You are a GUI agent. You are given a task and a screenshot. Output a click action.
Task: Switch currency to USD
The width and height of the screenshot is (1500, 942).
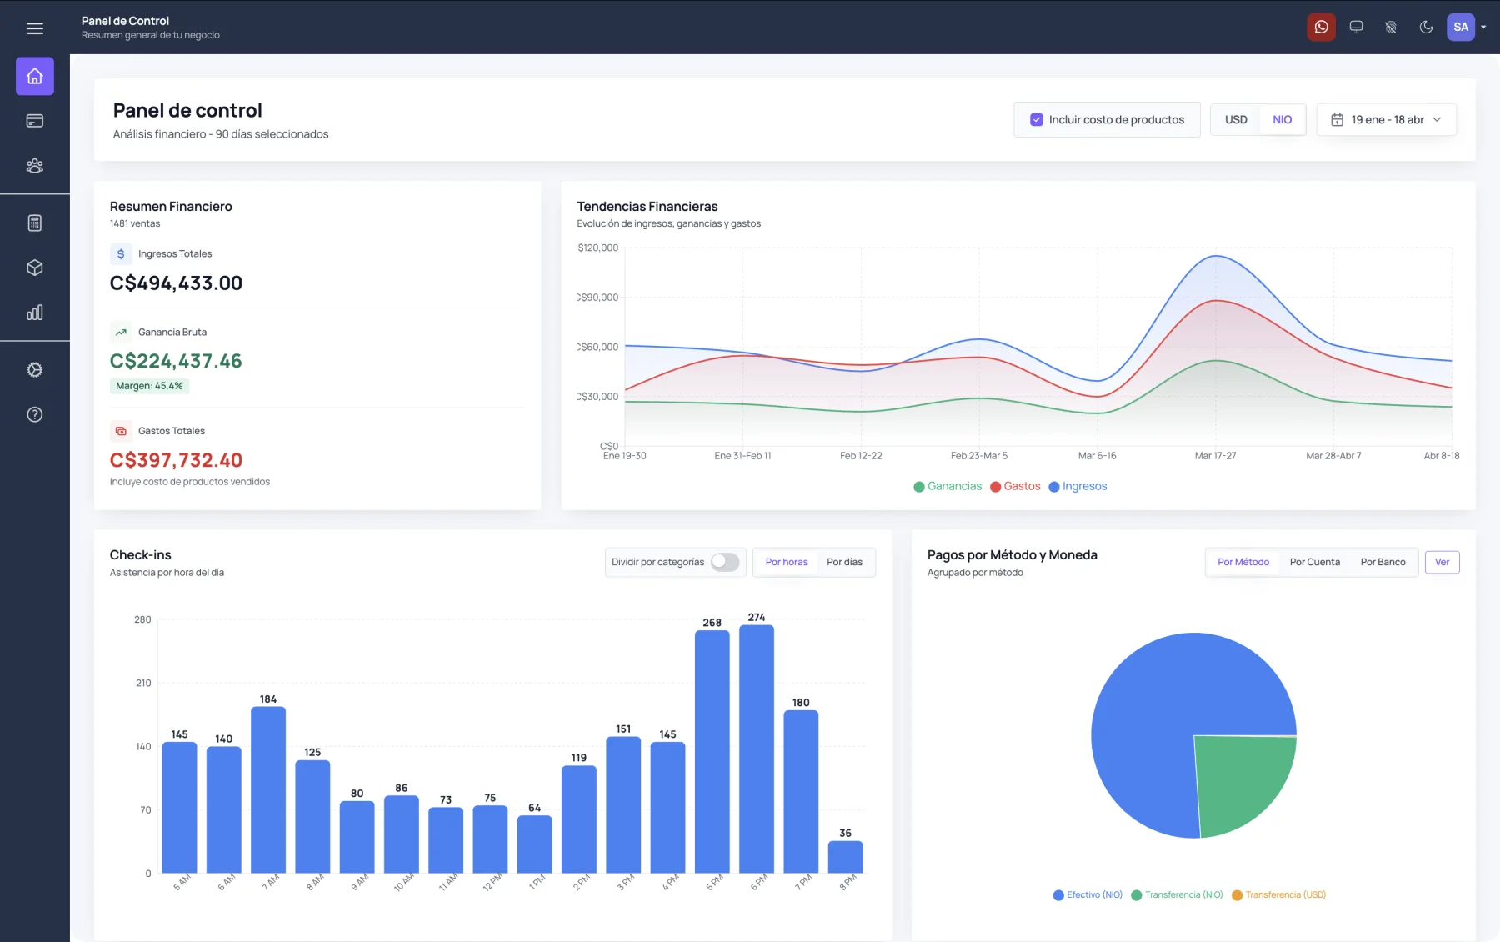point(1236,120)
